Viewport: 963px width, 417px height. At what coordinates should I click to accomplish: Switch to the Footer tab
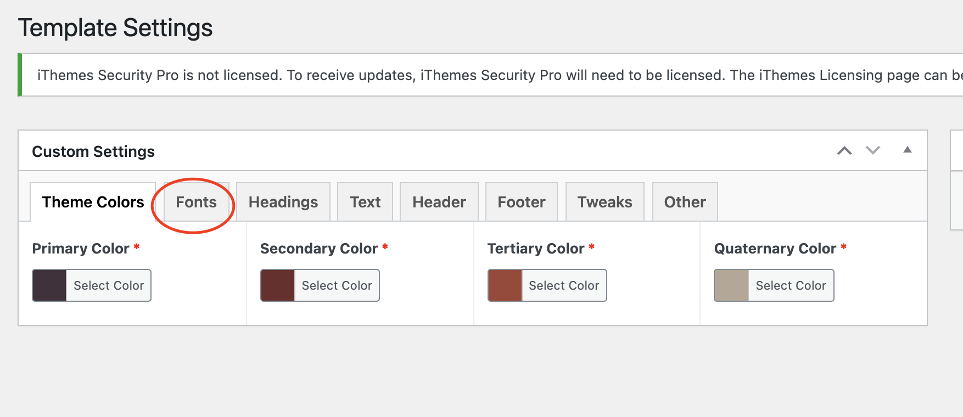[x=522, y=202]
